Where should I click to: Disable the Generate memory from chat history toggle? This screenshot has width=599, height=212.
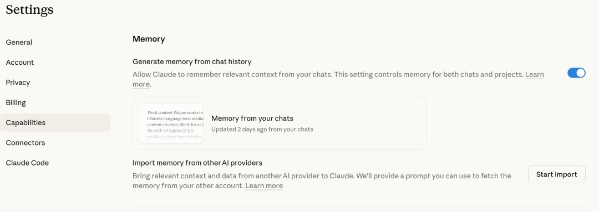tap(576, 73)
